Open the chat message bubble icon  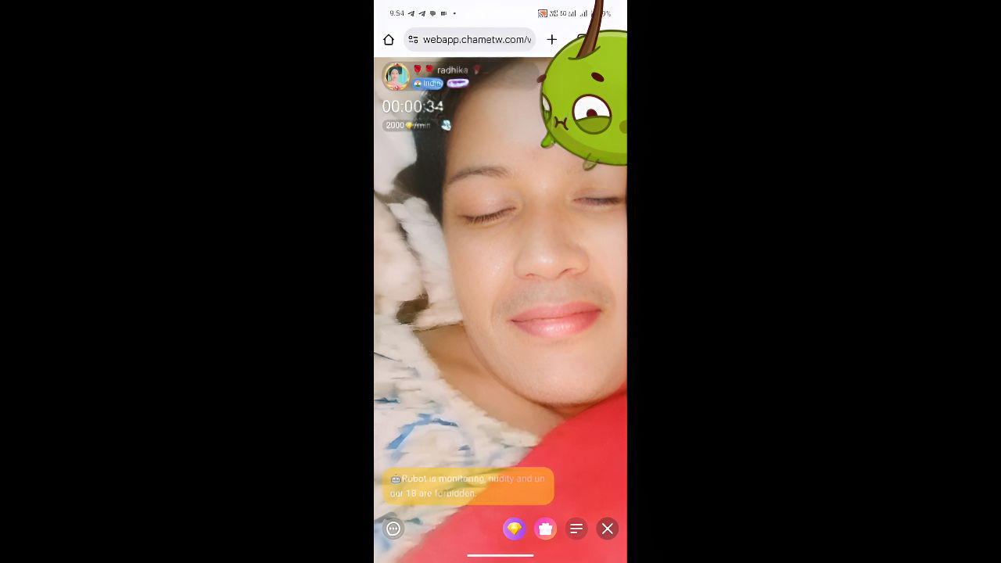pyautogui.click(x=393, y=529)
